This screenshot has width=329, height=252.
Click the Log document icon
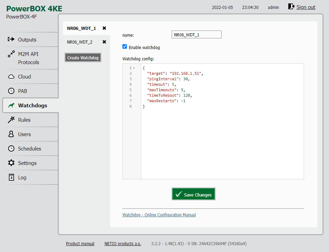11,177
